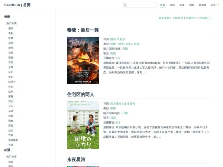This screenshot has width=223, height=167.
Task: Sort by 豆瓣评分
Action: pos(191,18)
